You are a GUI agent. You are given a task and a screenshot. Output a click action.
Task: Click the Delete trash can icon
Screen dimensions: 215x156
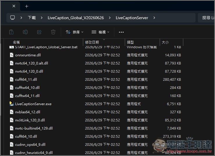pos(53,32)
